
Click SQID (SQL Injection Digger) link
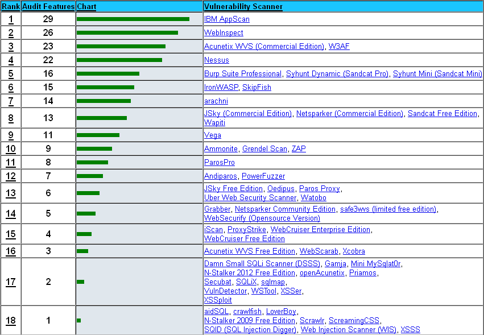coord(250,330)
